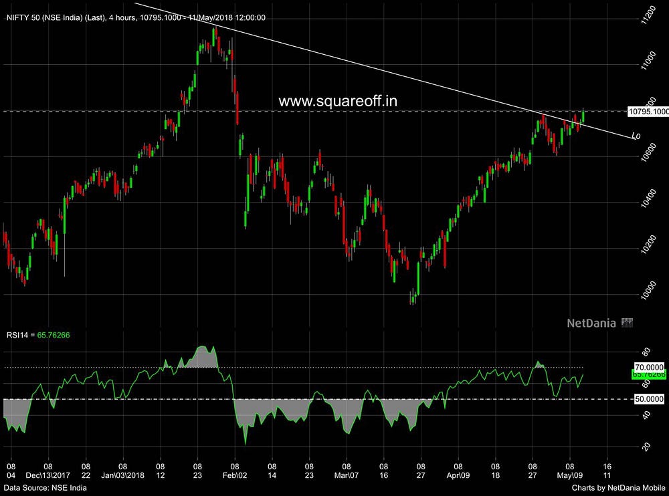The width and height of the screenshot is (669, 496).
Task: Click the 11 date label on time axis
Action: 607,475
